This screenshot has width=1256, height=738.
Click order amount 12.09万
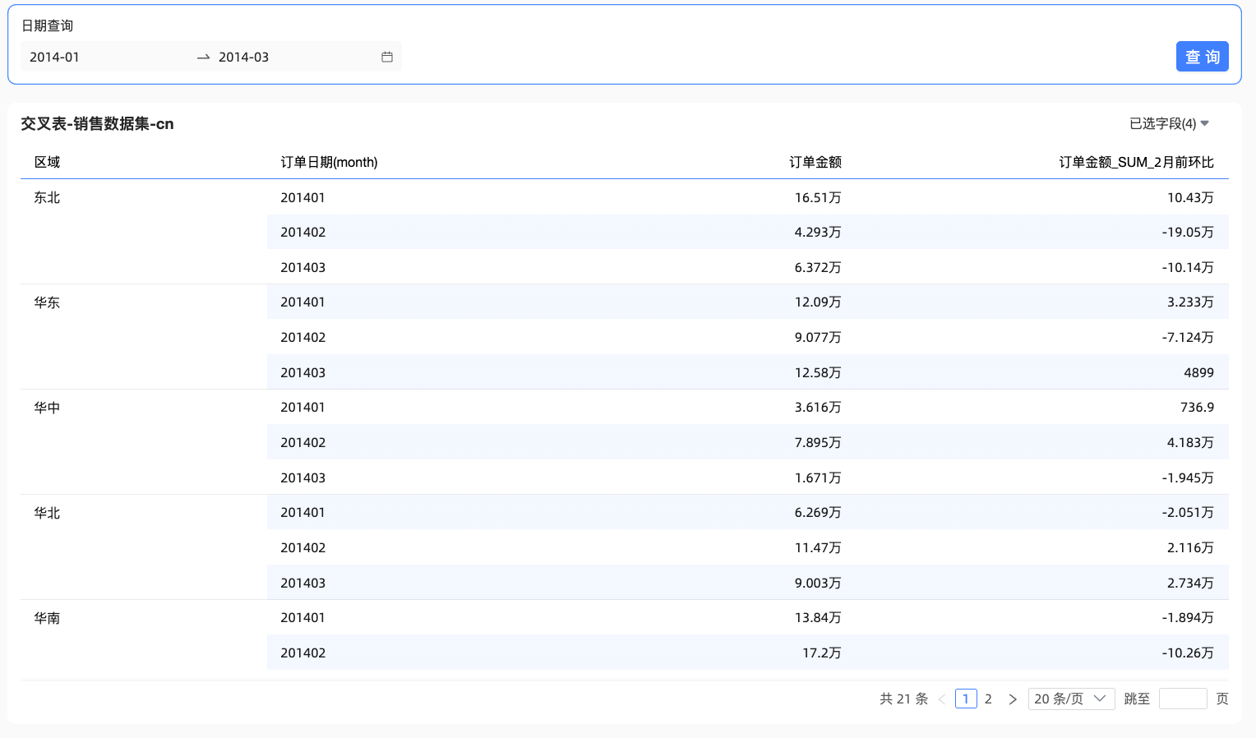[818, 302]
